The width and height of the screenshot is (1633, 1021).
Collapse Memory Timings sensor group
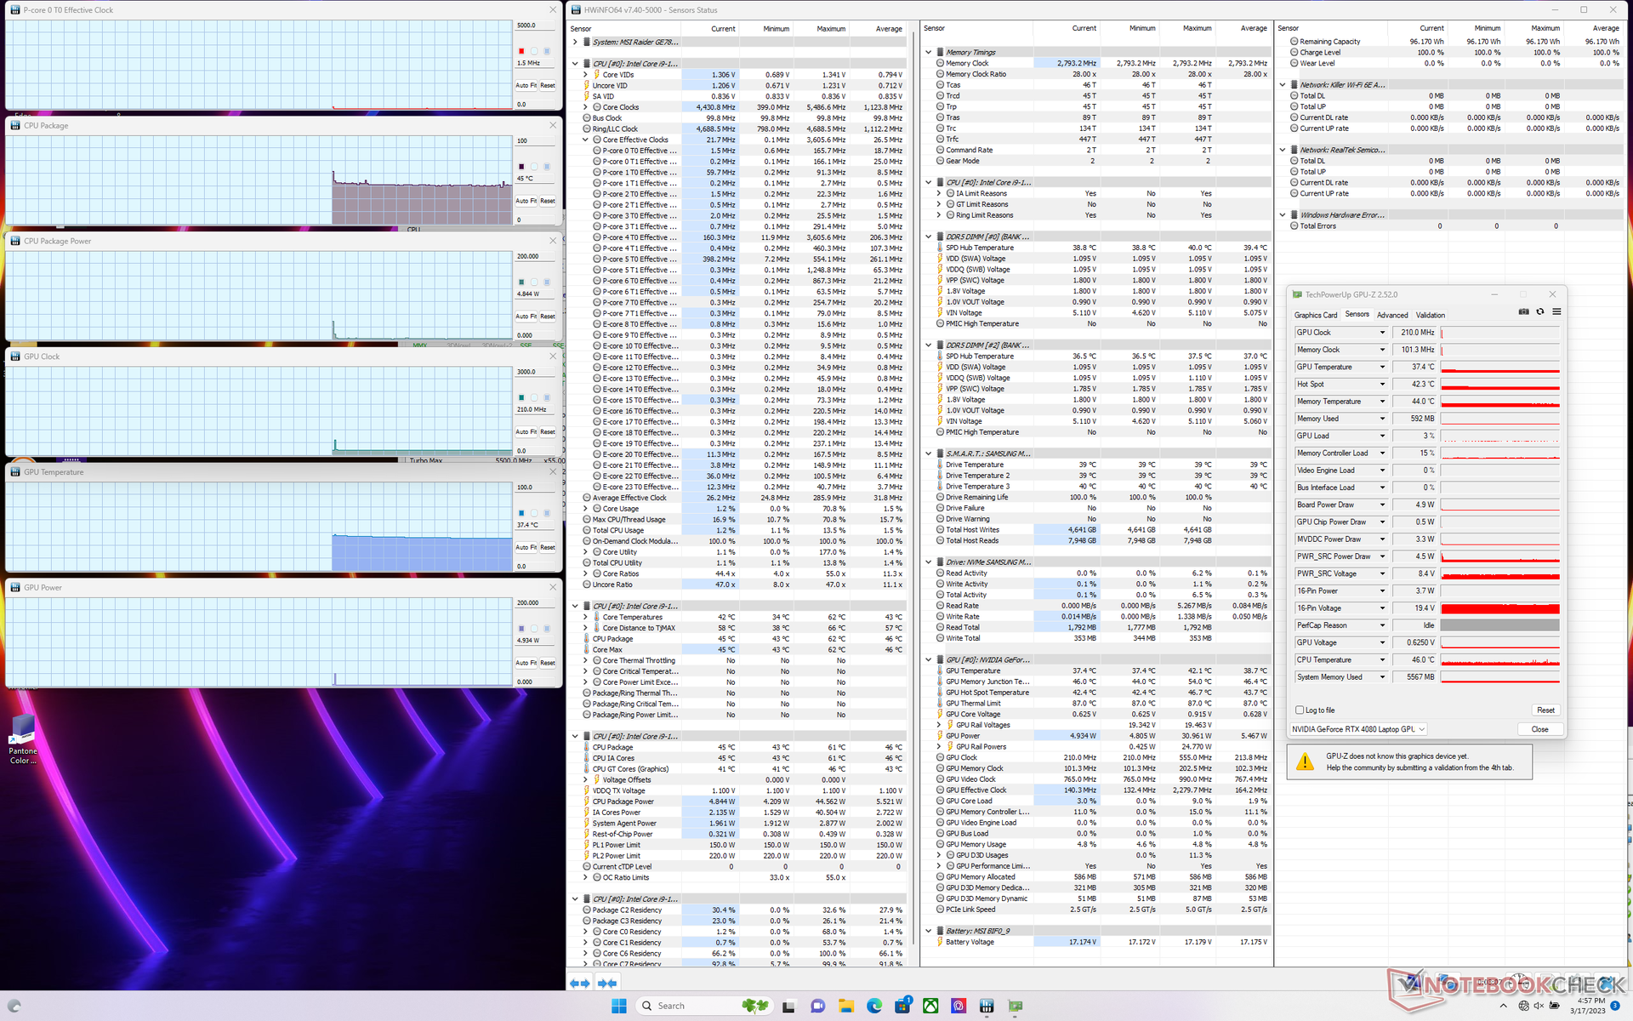929,52
